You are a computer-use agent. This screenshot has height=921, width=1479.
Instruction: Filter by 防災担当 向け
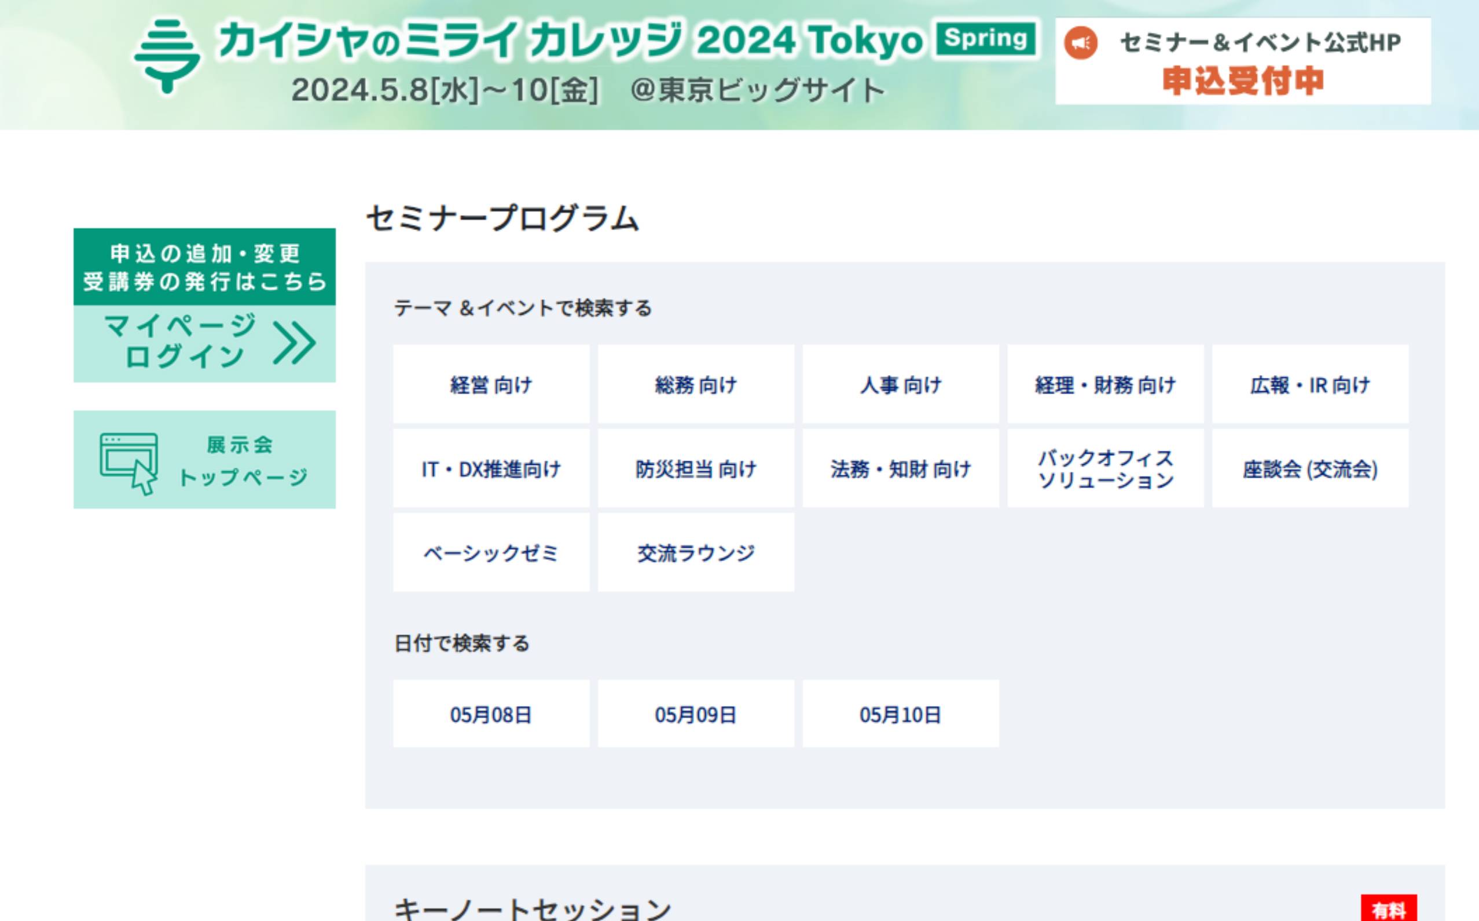click(x=696, y=468)
